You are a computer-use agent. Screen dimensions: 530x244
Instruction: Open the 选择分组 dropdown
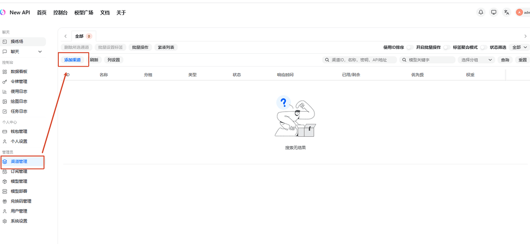click(x=477, y=60)
